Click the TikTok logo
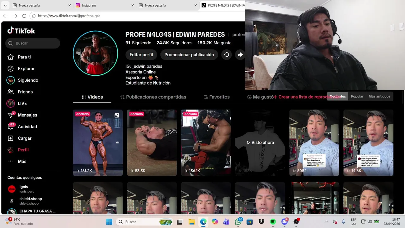The image size is (405, 228). click(21, 30)
